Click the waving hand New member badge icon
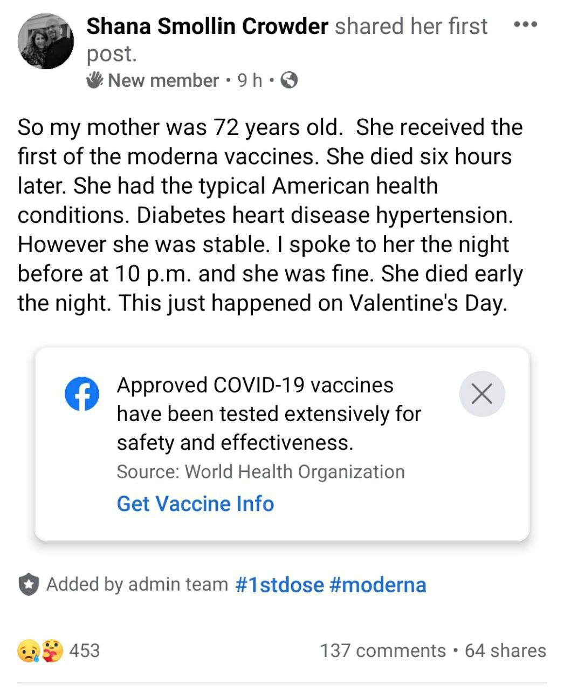This screenshot has width=564, height=691. click(x=95, y=80)
